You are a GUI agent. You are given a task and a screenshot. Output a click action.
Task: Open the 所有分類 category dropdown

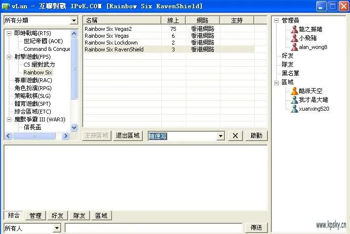click(x=74, y=21)
